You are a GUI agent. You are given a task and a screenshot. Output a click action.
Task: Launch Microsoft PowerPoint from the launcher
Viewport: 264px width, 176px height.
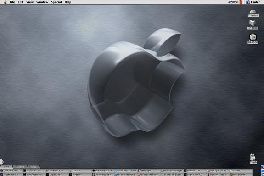[149, 174]
